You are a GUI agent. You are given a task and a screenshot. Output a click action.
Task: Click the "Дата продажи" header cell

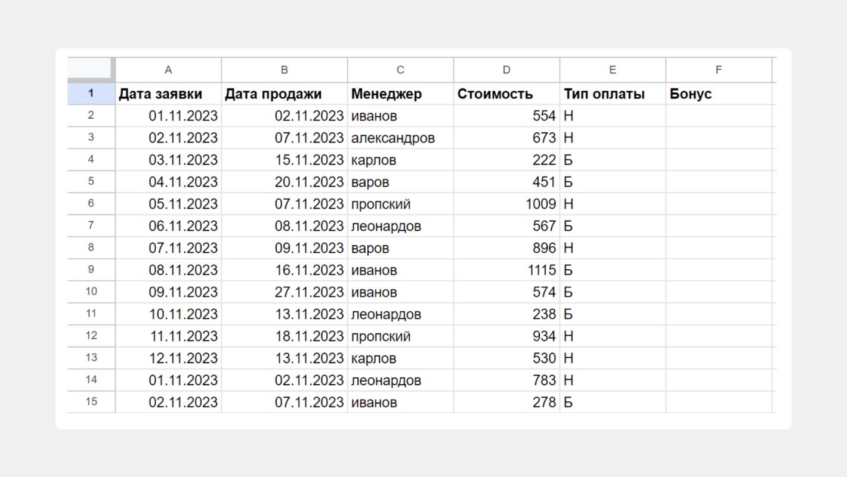pyautogui.click(x=284, y=94)
